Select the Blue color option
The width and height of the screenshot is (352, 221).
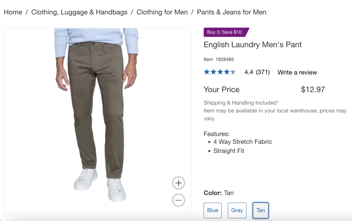[x=212, y=210]
